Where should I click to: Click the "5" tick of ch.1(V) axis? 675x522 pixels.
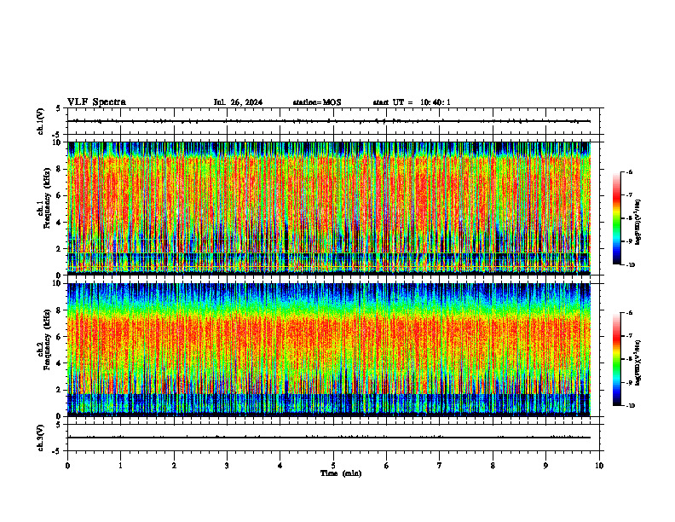click(x=58, y=108)
